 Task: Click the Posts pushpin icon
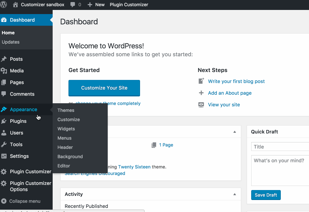point(4,59)
